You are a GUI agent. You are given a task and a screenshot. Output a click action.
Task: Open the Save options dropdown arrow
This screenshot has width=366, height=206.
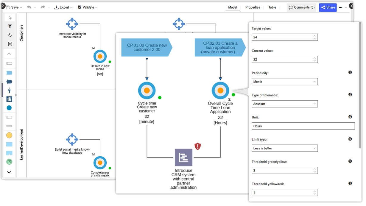pyautogui.click(x=21, y=8)
